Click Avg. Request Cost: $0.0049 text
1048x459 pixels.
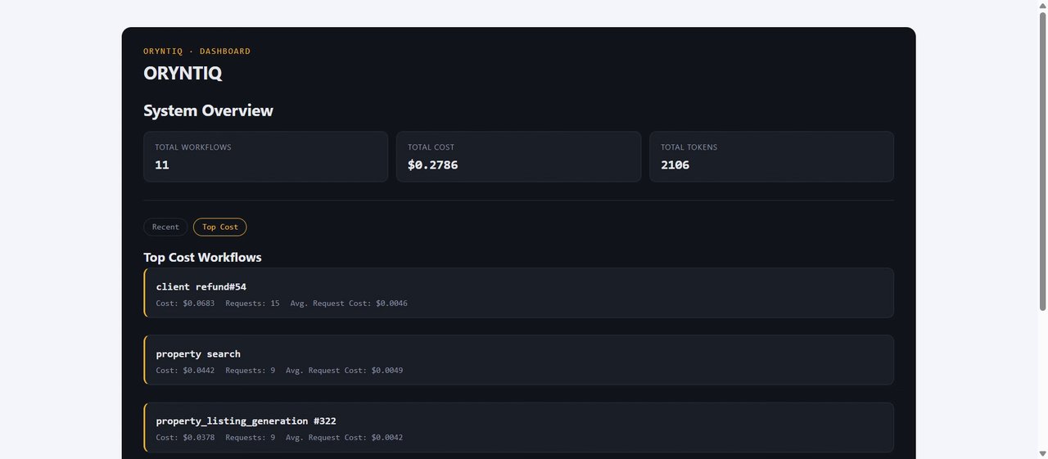pos(345,371)
